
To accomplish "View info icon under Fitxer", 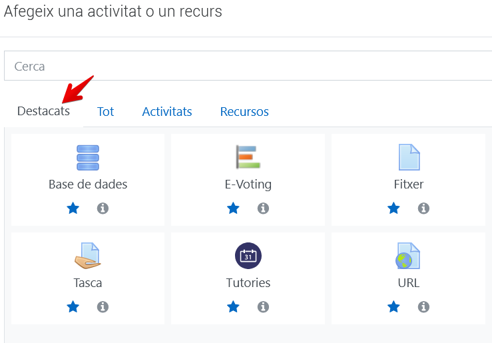I will (x=423, y=208).
